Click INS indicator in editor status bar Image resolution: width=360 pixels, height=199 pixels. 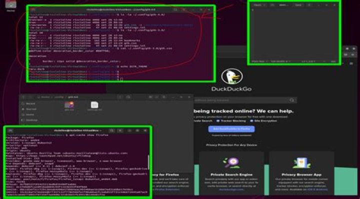pyautogui.click(x=333, y=61)
